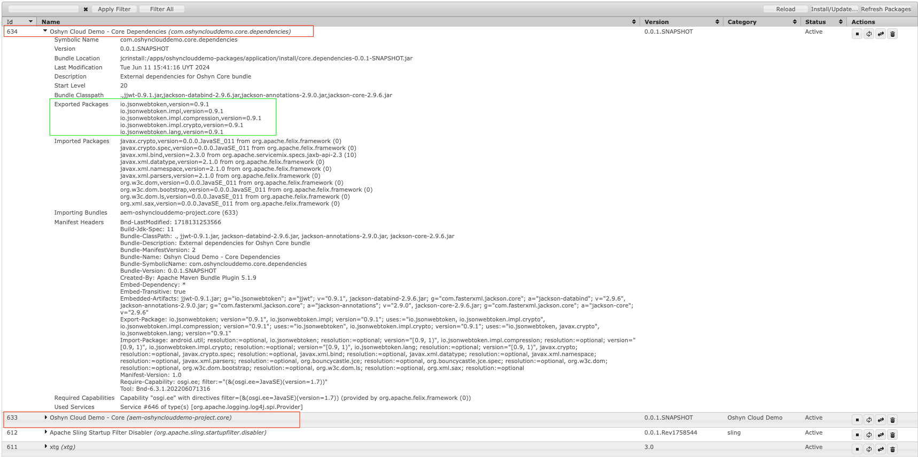The height and width of the screenshot is (457, 918).
Task: Expand the xtg bundle details
Action: point(45,447)
